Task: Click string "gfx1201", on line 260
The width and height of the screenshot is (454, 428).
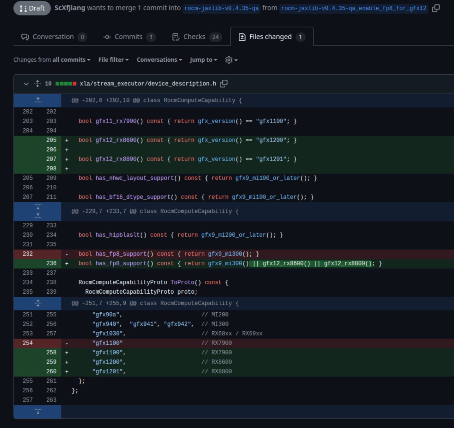Action: pyautogui.click(x=109, y=371)
